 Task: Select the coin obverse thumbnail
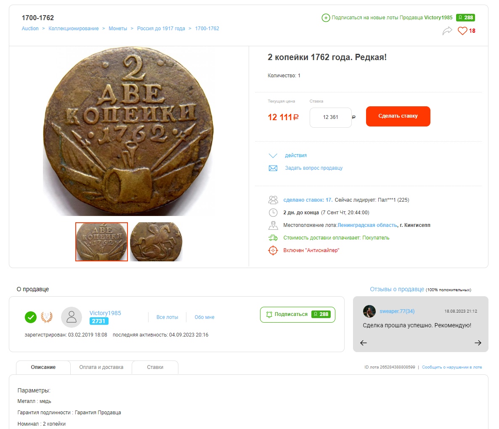pyautogui.click(x=101, y=242)
